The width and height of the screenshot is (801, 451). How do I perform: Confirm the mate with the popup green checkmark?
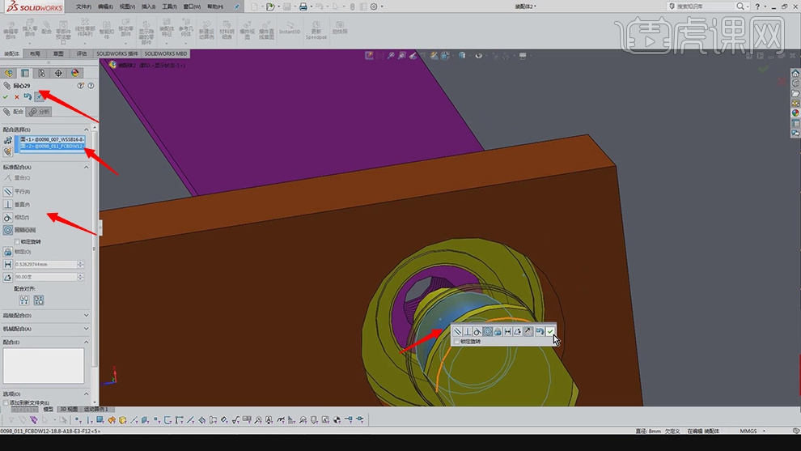pyautogui.click(x=550, y=331)
